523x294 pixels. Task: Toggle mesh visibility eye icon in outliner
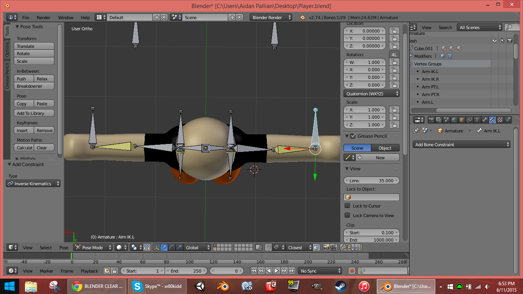coord(494,41)
